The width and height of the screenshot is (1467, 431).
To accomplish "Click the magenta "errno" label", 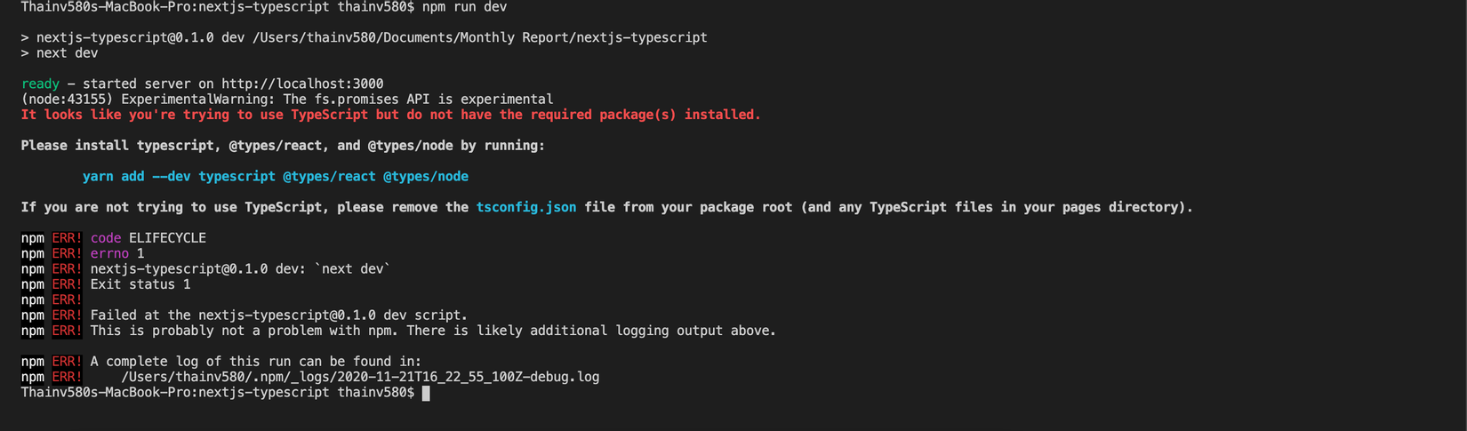I will (x=109, y=253).
